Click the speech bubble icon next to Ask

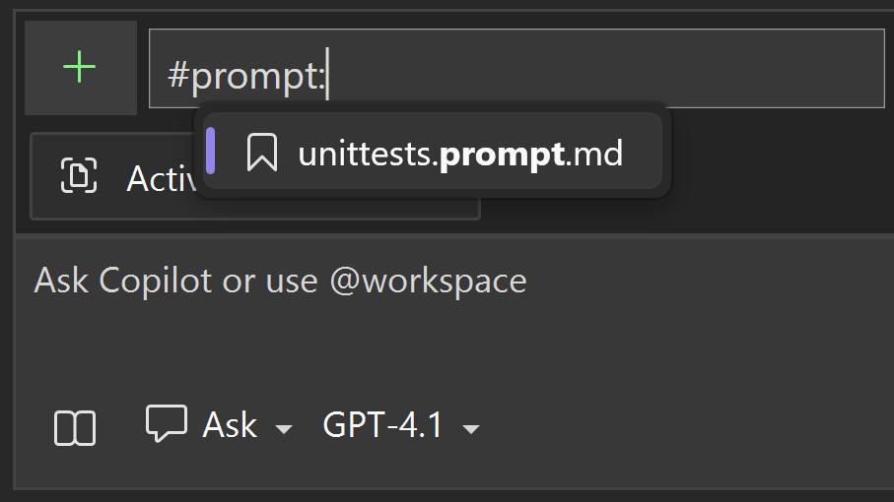point(167,423)
